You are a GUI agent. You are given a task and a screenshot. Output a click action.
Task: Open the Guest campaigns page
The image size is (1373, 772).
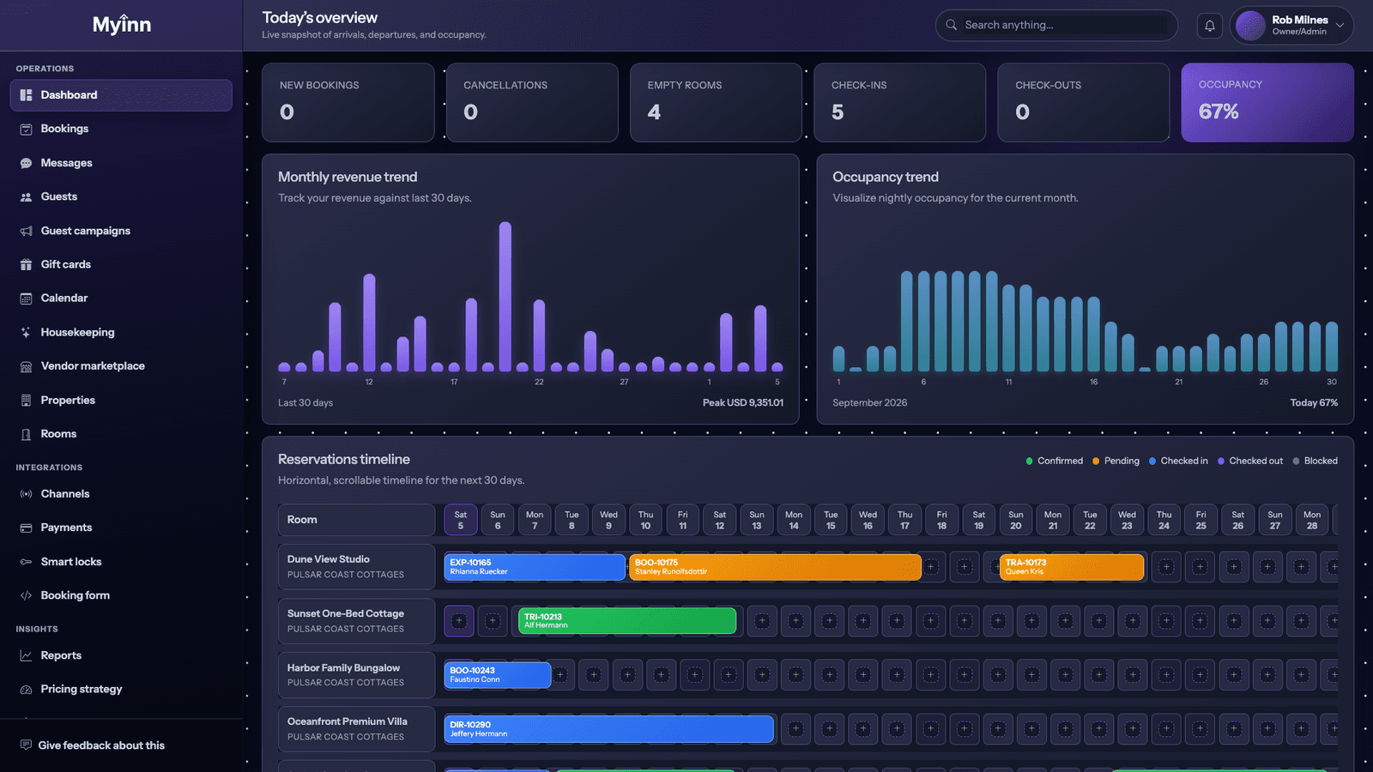(x=121, y=231)
